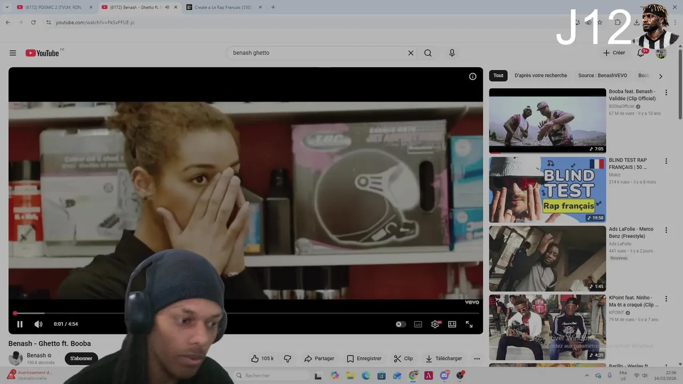The image size is (683, 384).
Task: Open the Blind Test Rap français thumbnail
Action: coord(547,189)
